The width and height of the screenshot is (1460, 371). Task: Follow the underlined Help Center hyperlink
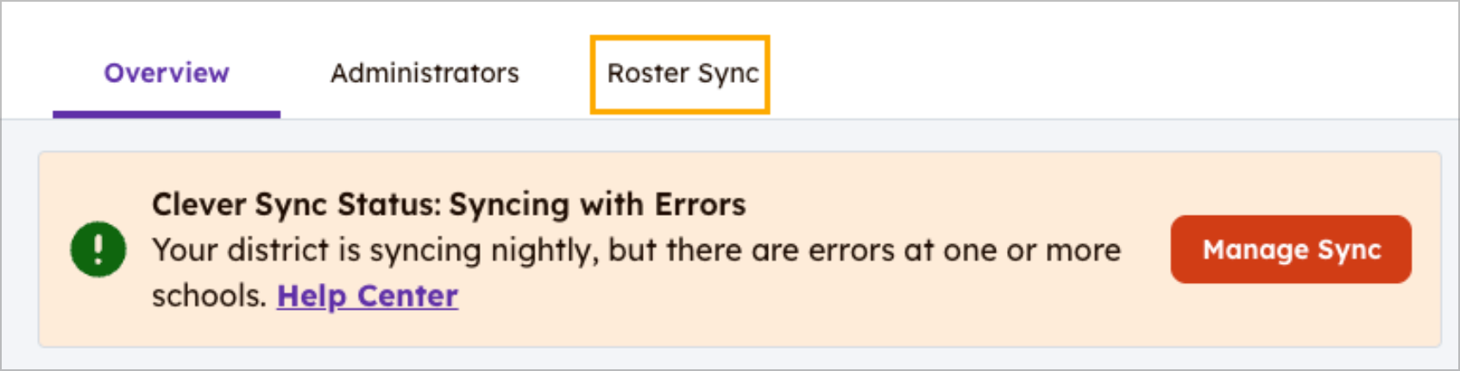coord(368,296)
